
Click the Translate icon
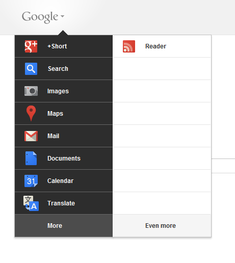point(31,203)
